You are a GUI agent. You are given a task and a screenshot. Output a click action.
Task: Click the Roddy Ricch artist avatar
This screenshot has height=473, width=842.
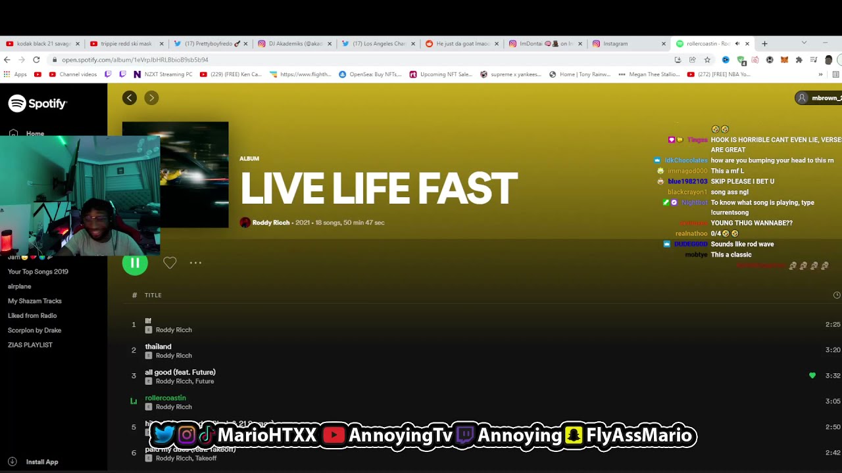(245, 223)
